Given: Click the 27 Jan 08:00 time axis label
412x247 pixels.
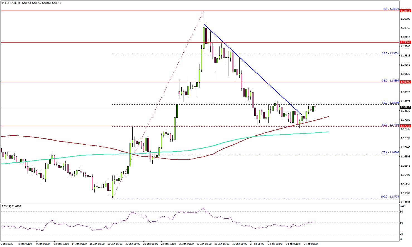Looking at the screenshot, I should coord(204,244).
